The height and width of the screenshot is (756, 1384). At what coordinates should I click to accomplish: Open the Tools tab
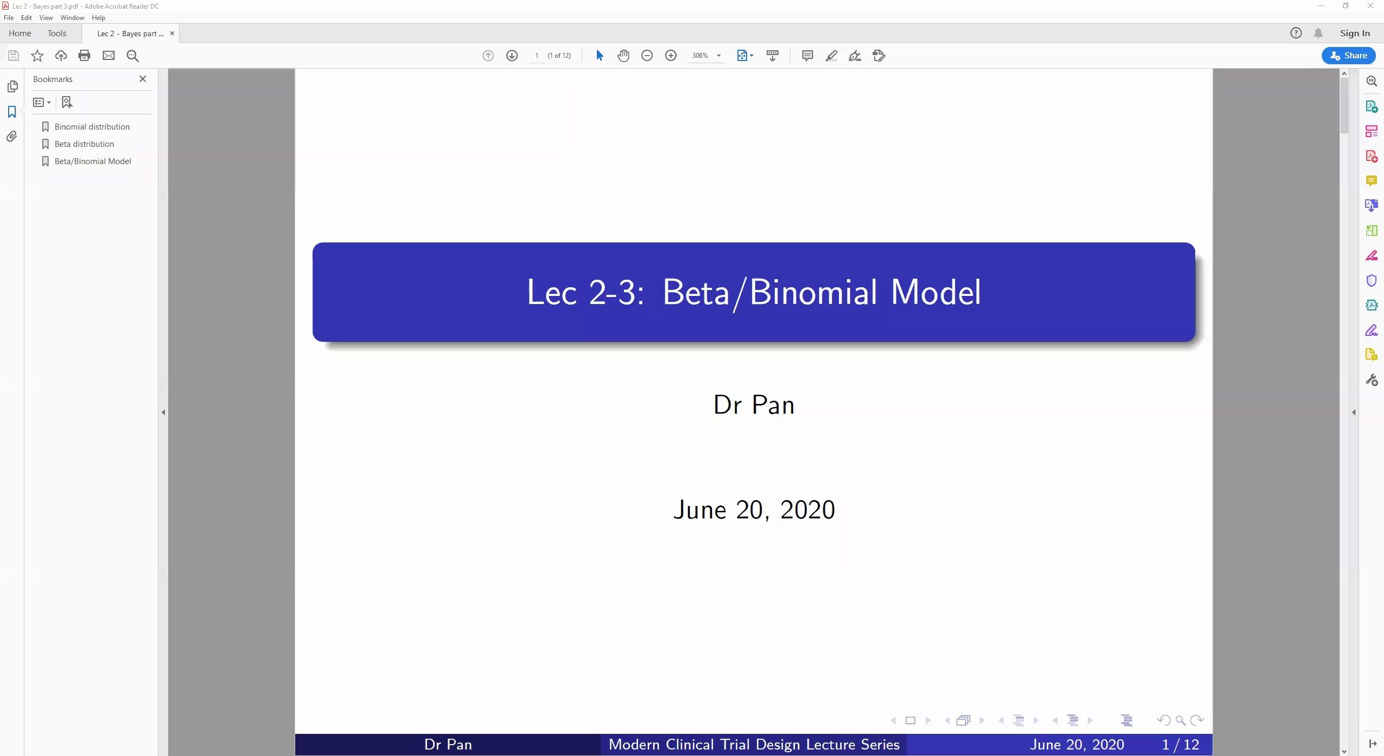coord(56,32)
